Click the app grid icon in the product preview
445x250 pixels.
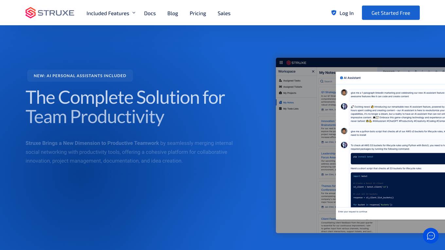point(281,62)
